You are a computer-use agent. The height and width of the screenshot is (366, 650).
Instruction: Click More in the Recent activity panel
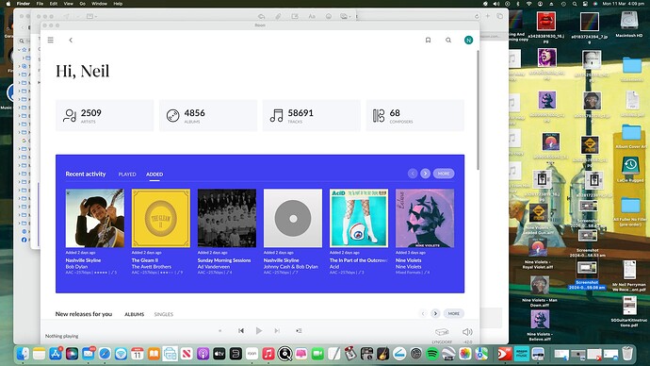[x=444, y=174]
